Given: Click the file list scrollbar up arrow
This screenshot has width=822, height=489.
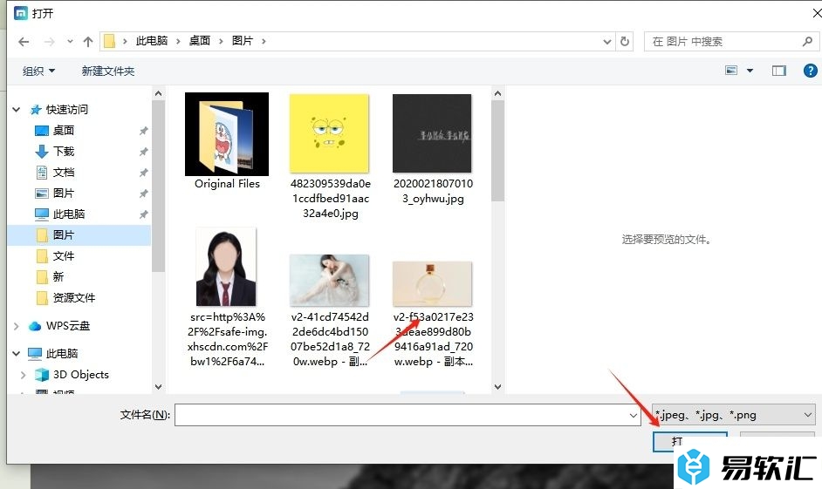Looking at the screenshot, I should click(497, 94).
